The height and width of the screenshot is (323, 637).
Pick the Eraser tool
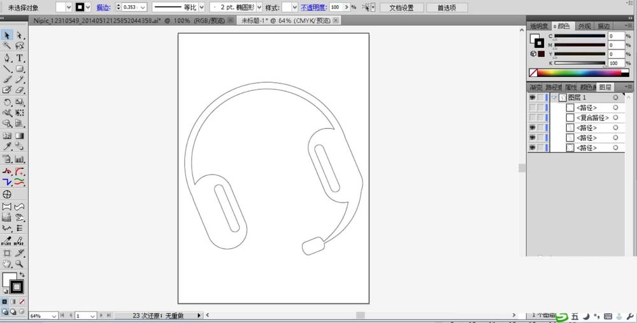pos(19,90)
